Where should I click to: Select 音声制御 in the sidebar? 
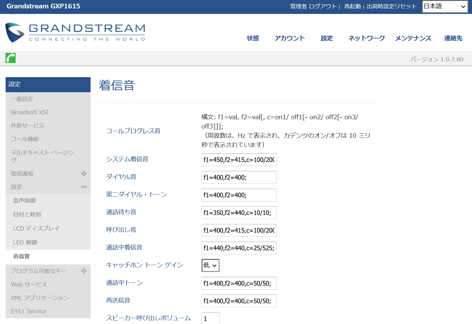point(24,201)
